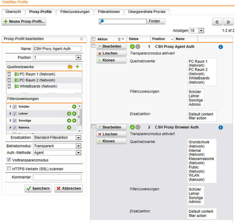Click Löschen for CSH Proxy Browser Auth
This screenshot has width=235, height=223.
(111, 134)
